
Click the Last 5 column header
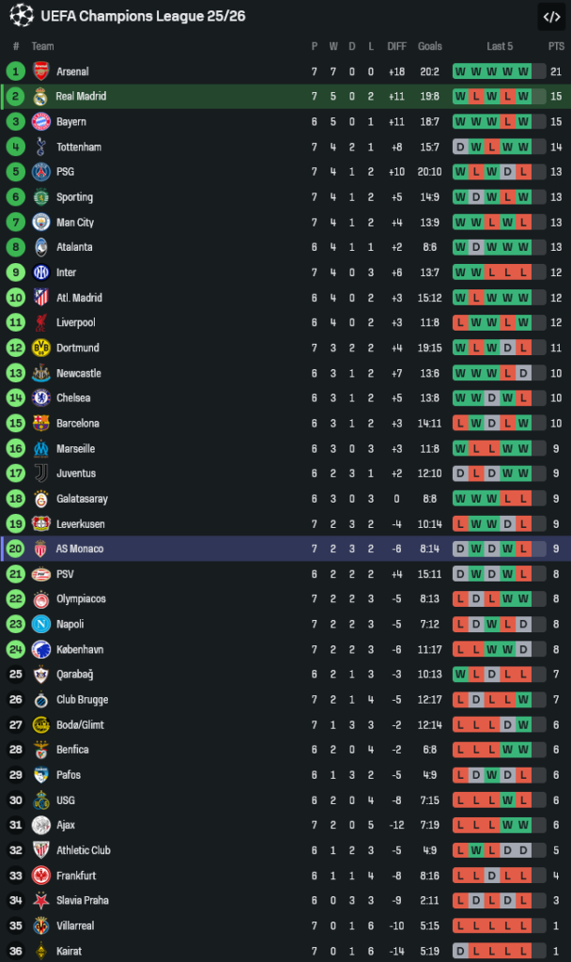pyautogui.click(x=500, y=46)
